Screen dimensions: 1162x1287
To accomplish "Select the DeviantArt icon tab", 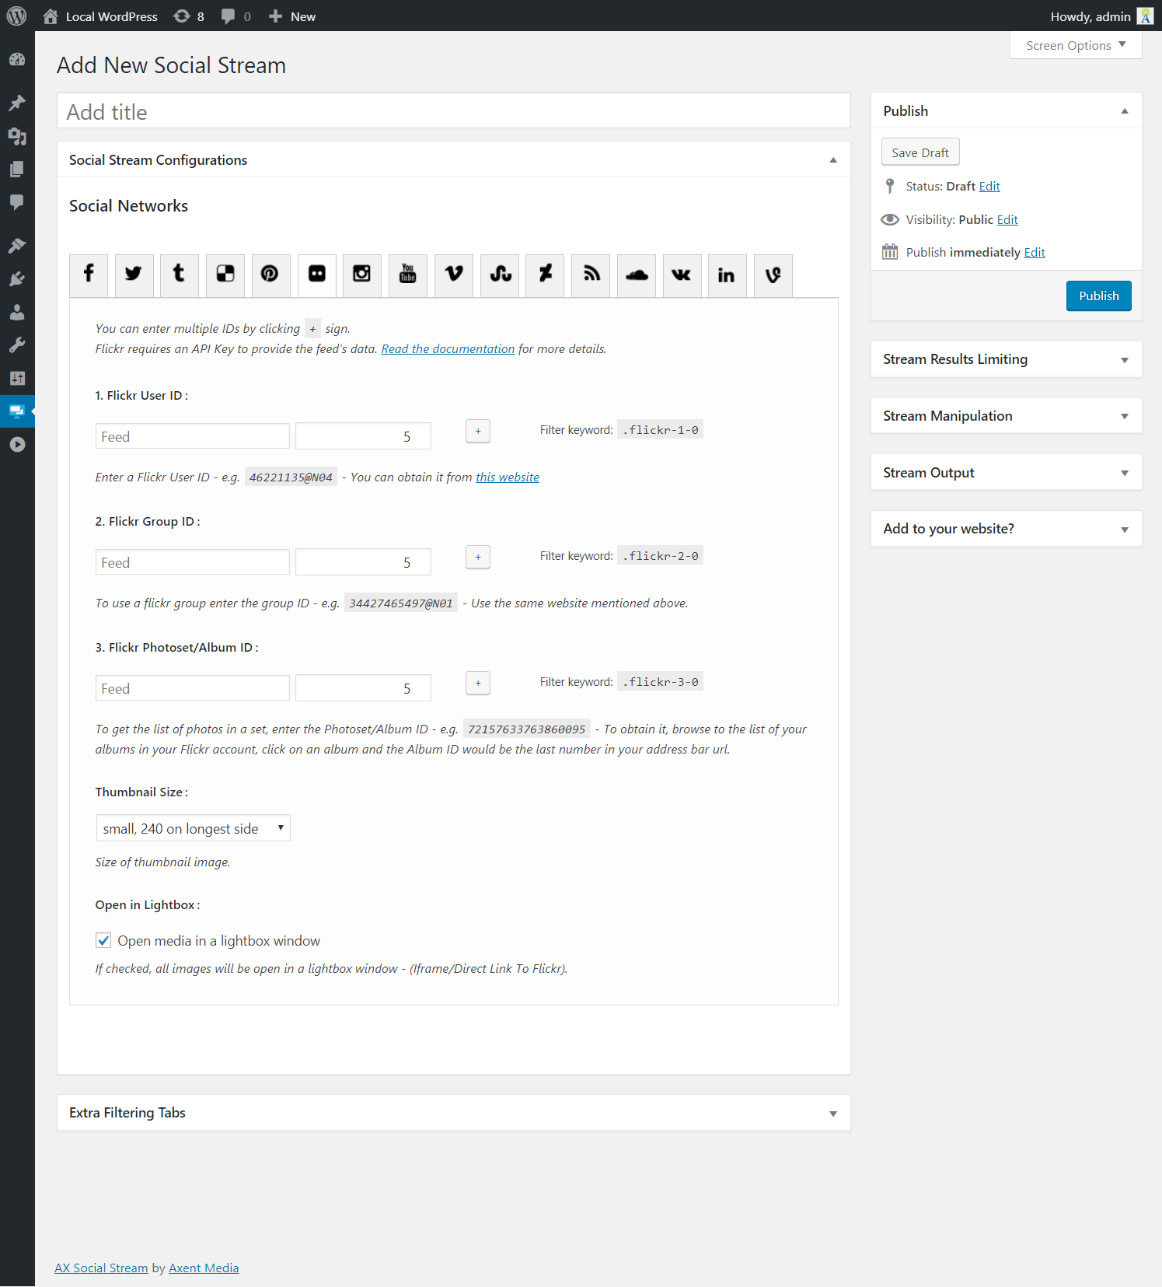I will [545, 275].
